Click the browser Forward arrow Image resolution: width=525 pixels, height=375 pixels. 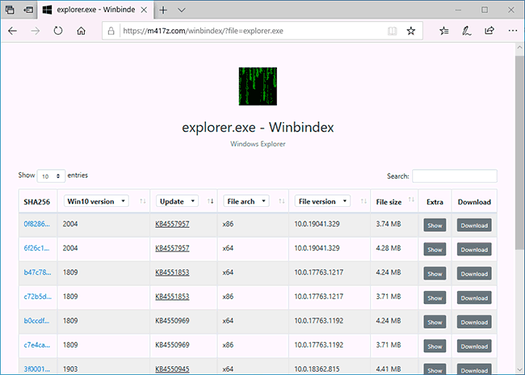(36, 32)
